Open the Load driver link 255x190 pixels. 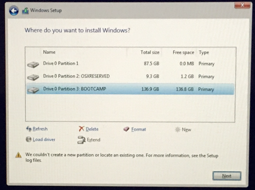[x=44, y=139]
